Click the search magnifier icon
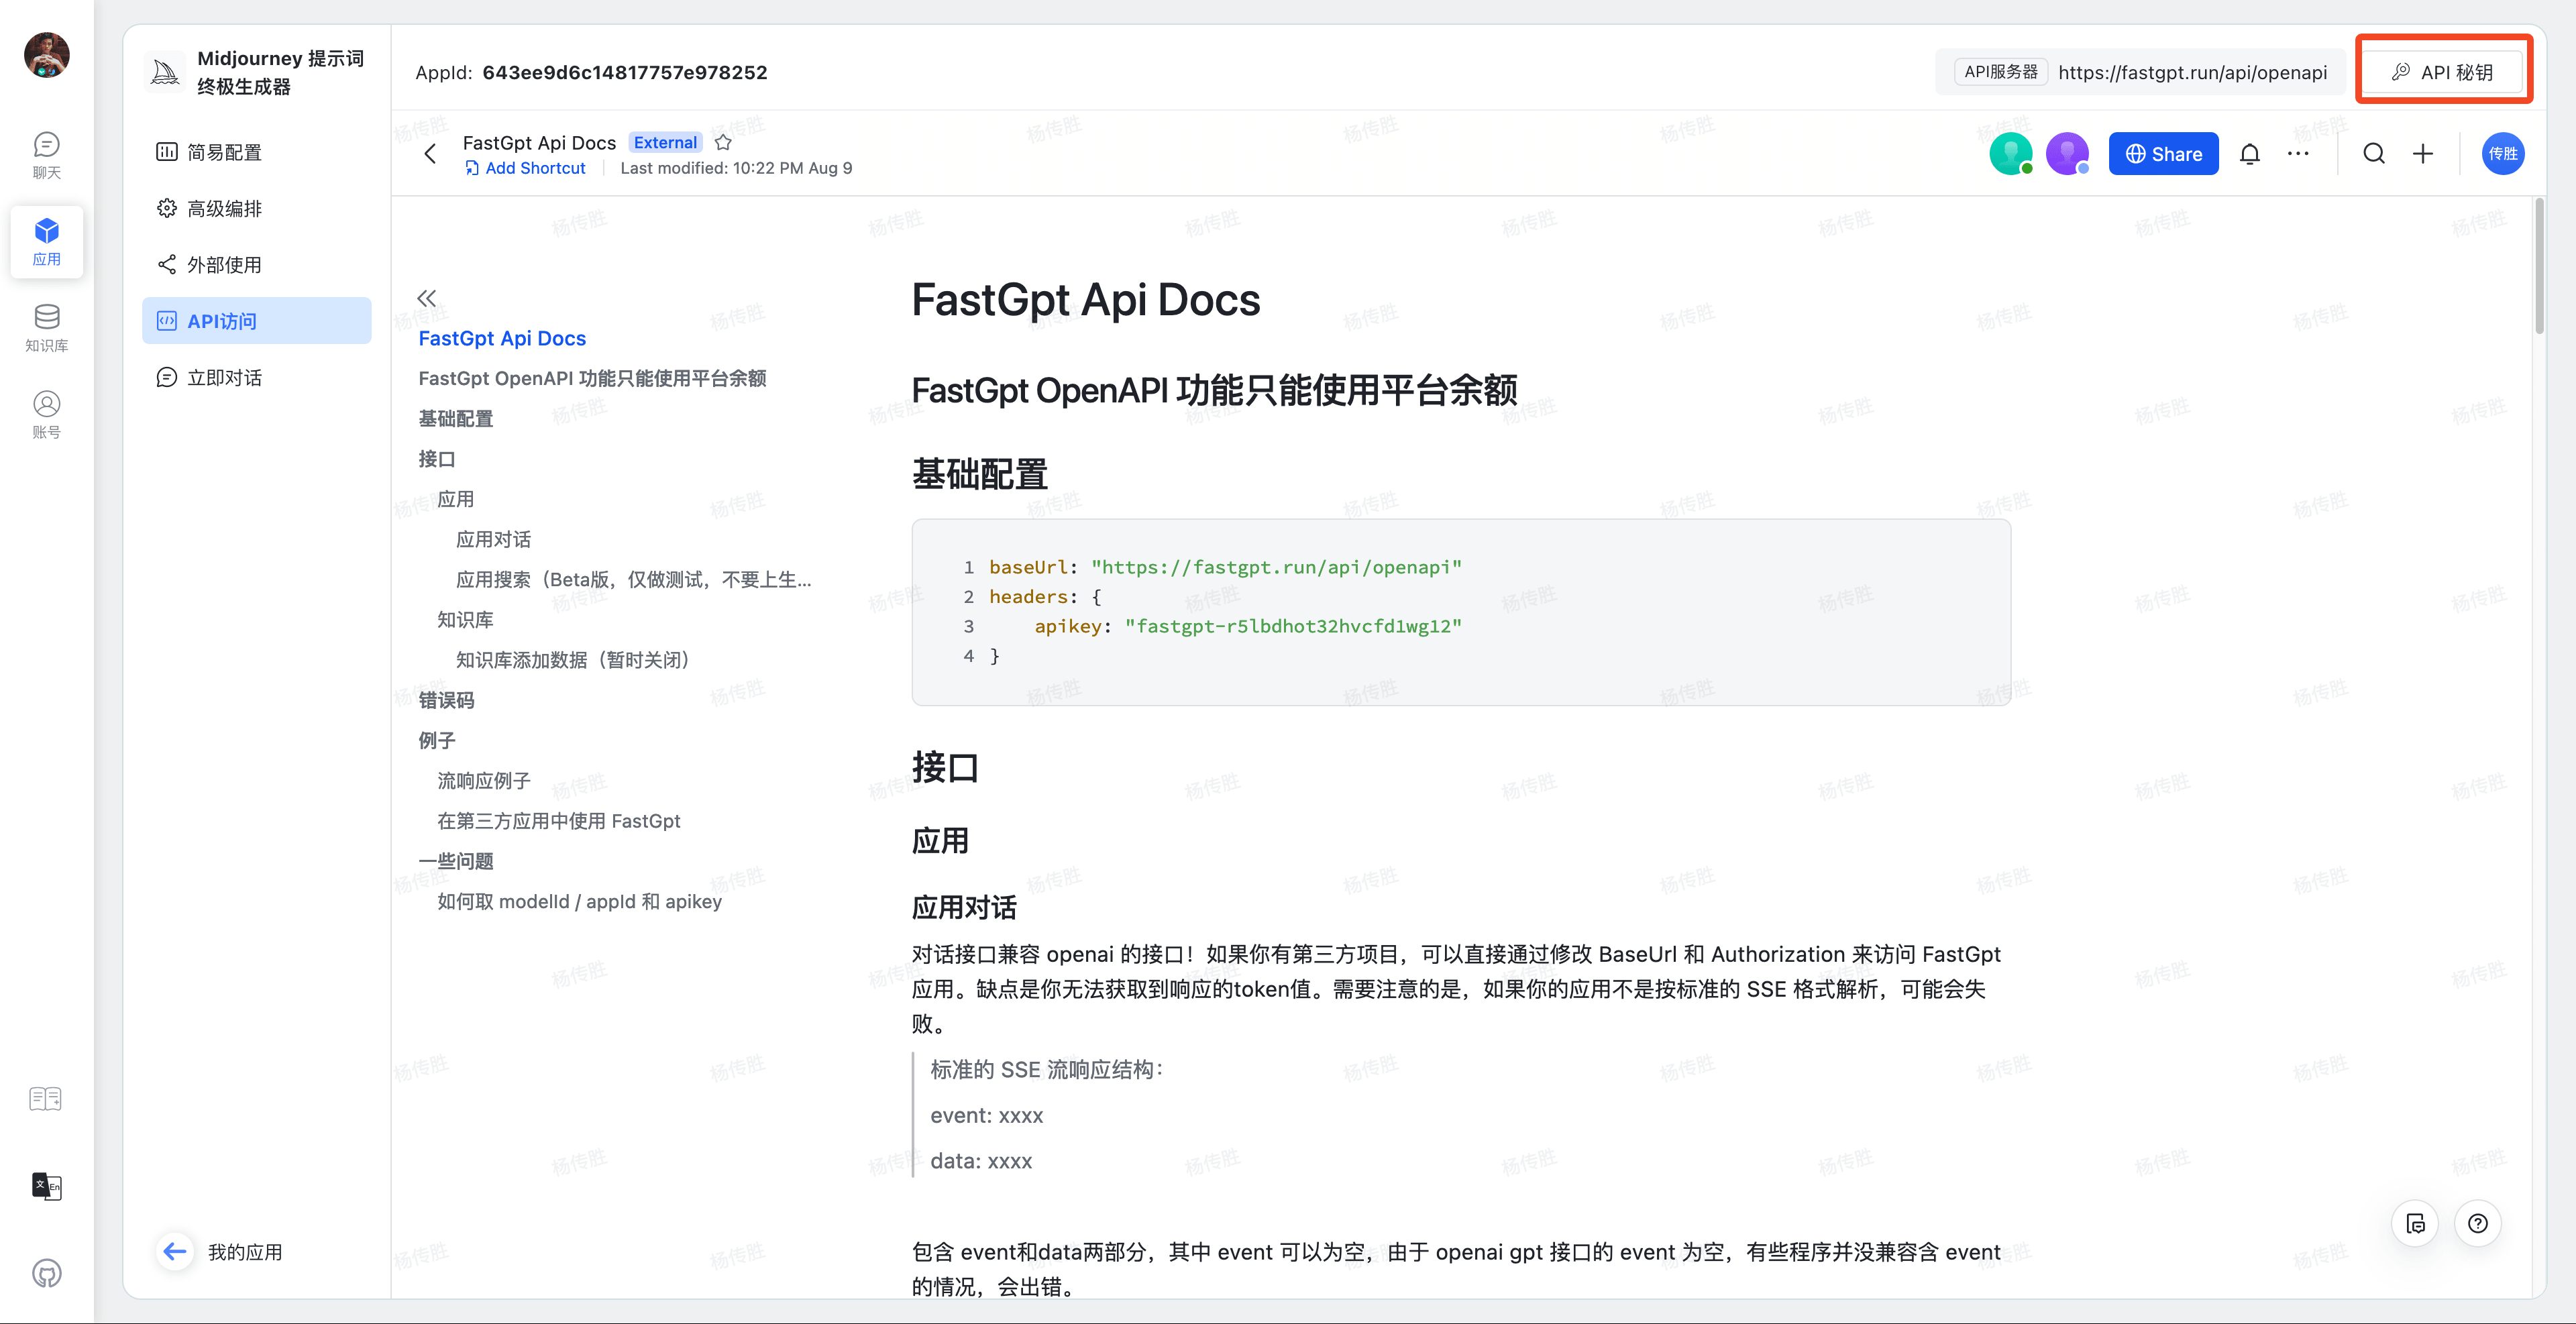2576x1324 pixels. [2373, 154]
